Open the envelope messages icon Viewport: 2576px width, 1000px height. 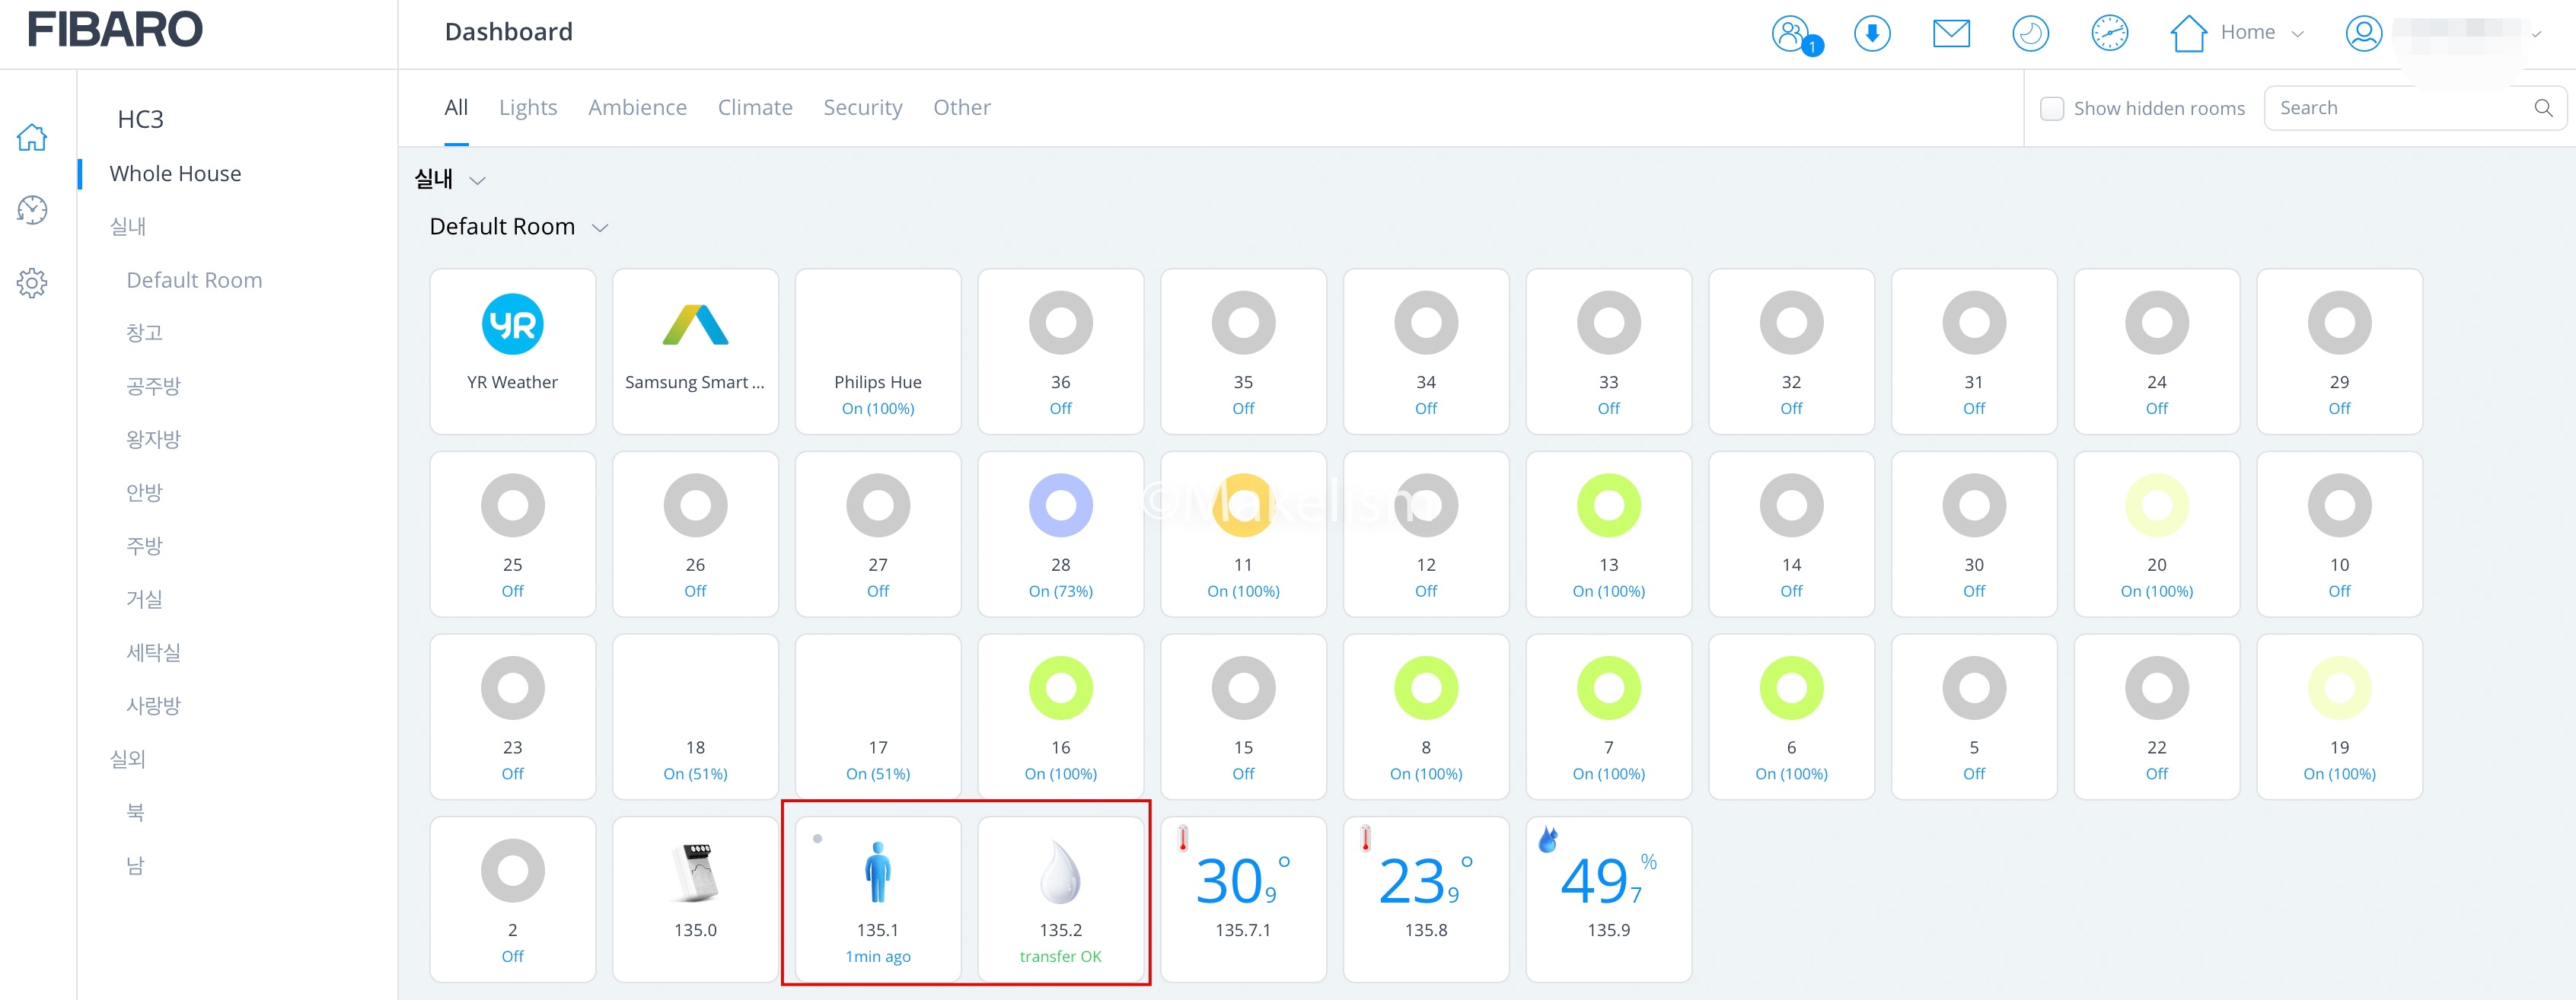point(1950,33)
